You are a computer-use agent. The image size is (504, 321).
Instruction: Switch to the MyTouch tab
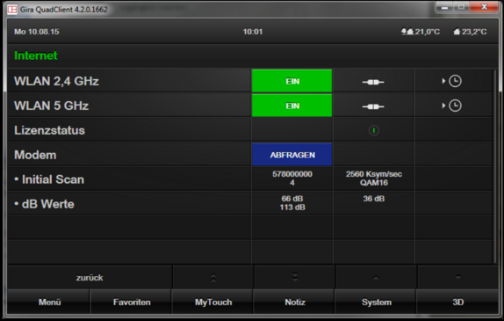[213, 302]
